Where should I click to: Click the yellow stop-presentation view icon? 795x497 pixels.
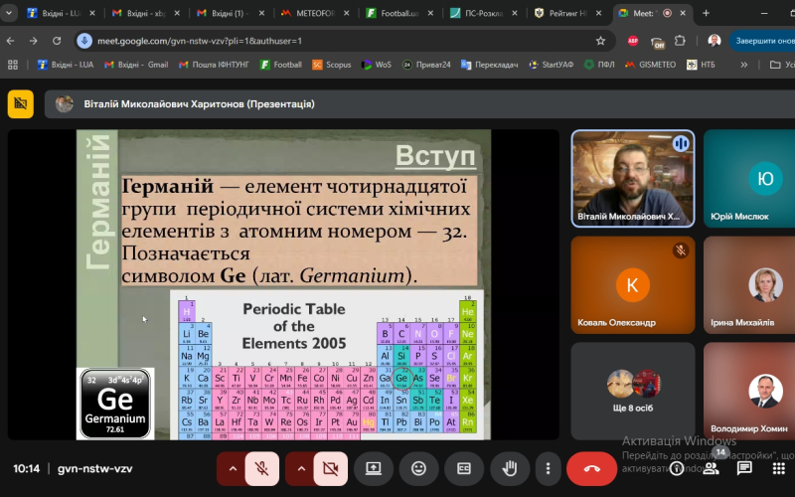click(20, 104)
